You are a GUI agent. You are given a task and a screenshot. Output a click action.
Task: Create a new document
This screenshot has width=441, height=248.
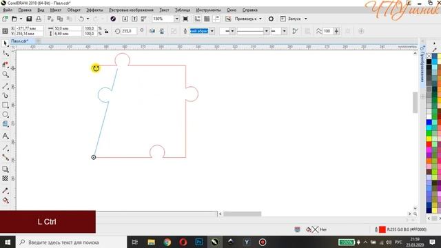pyautogui.click(x=5, y=19)
